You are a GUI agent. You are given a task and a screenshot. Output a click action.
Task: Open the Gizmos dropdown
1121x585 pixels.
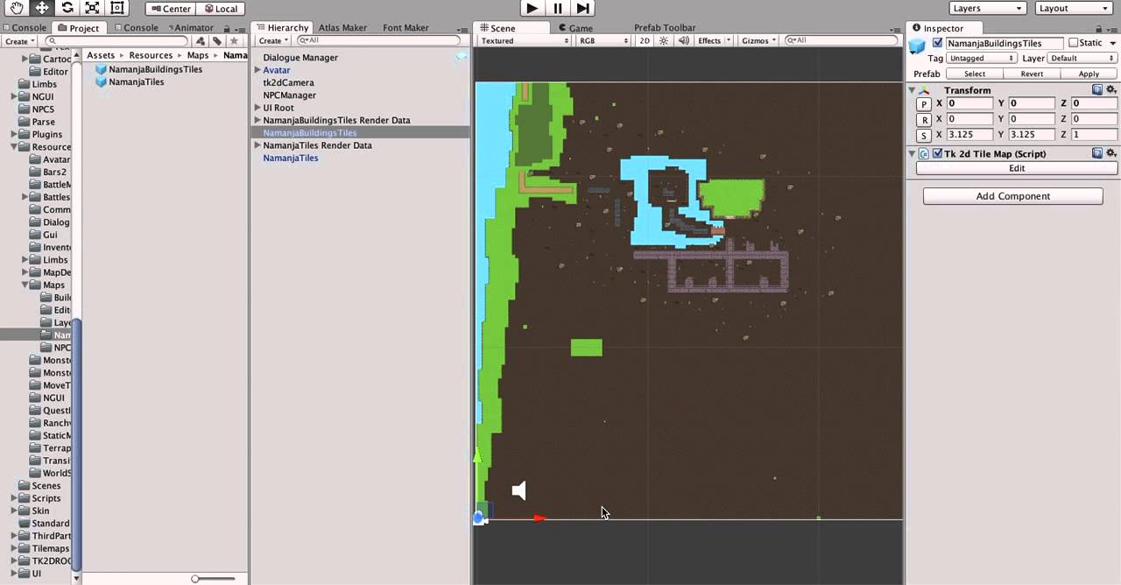click(758, 41)
